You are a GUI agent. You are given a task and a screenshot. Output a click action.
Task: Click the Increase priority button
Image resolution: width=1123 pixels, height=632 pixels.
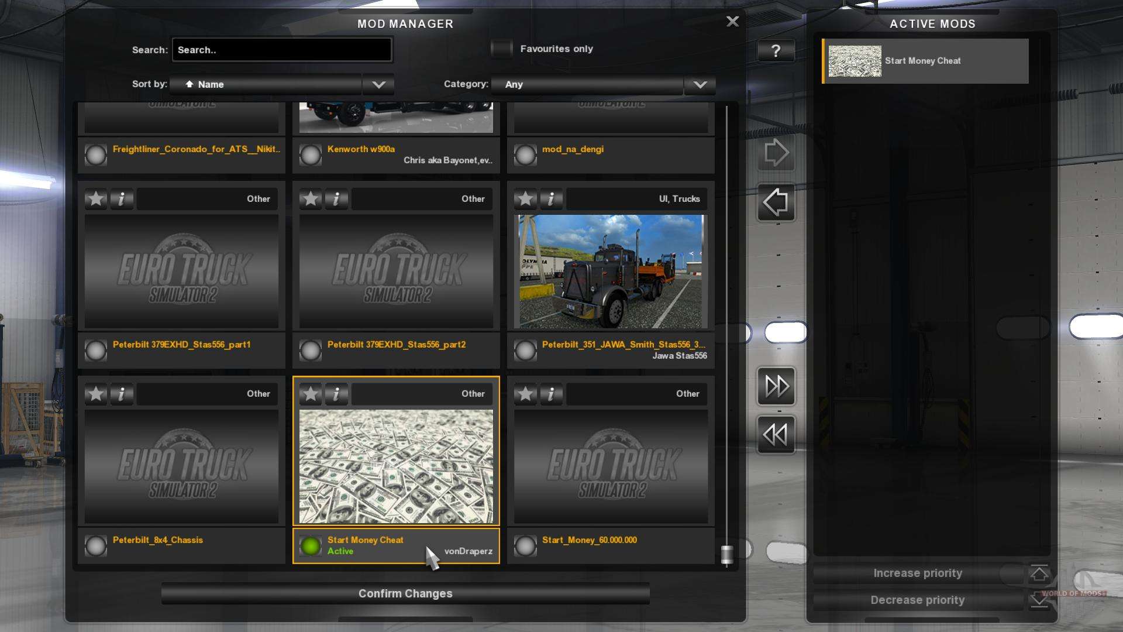pos(918,573)
